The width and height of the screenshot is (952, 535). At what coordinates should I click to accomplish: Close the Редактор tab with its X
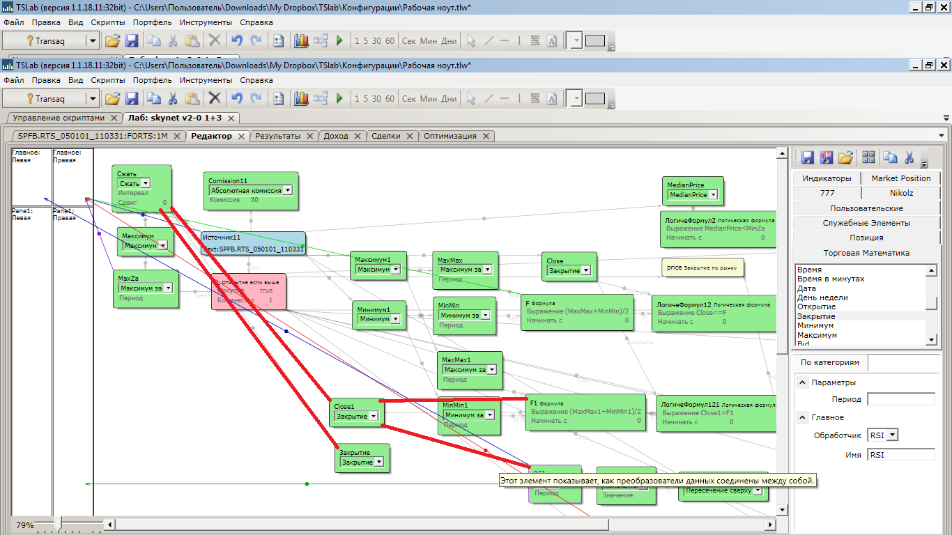[x=241, y=137]
